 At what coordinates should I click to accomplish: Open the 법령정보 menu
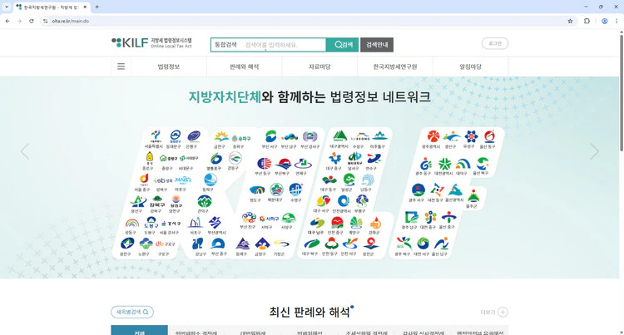(x=169, y=67)
